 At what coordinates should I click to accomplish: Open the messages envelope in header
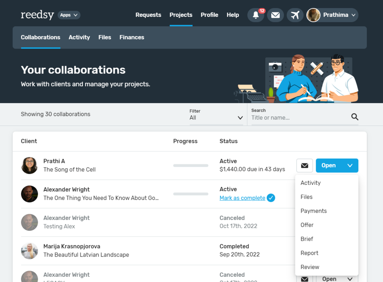click(275, 15)
